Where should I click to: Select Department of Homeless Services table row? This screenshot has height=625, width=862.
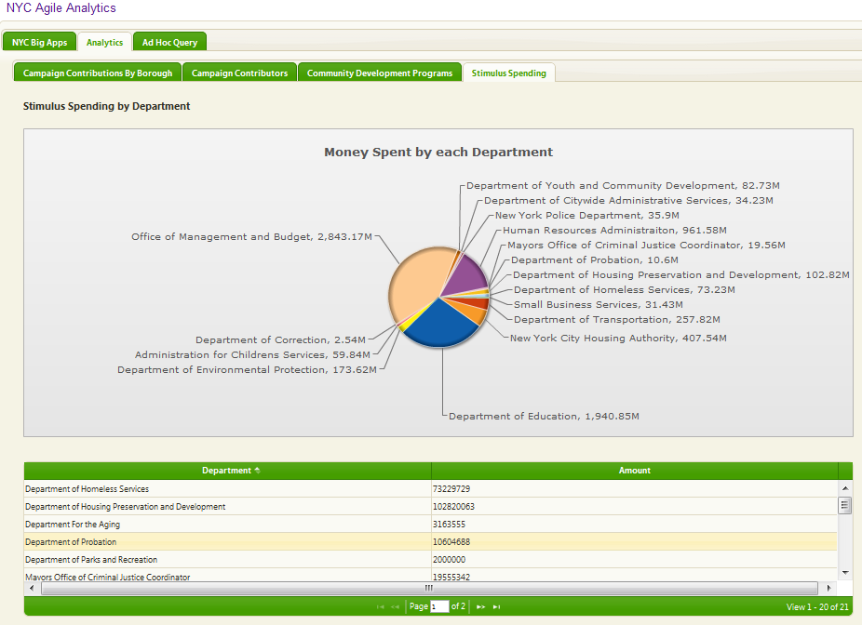[430, 489]
